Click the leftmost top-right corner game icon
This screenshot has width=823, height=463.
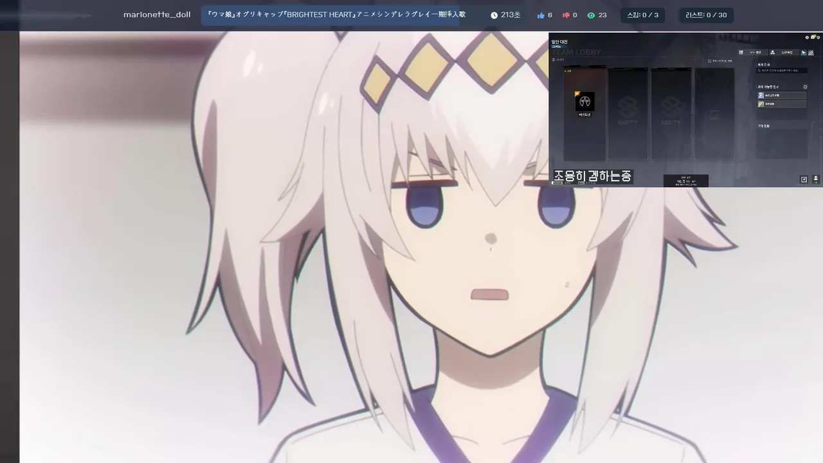(807, 37)
